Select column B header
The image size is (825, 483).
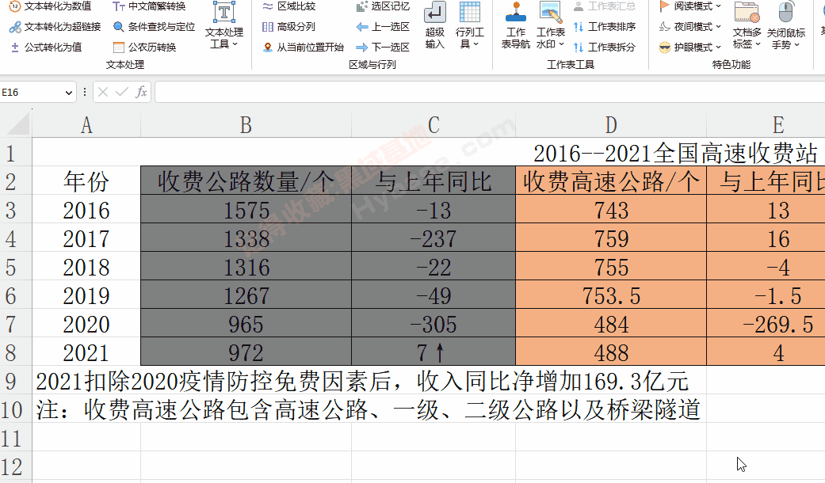pos(246,126)
